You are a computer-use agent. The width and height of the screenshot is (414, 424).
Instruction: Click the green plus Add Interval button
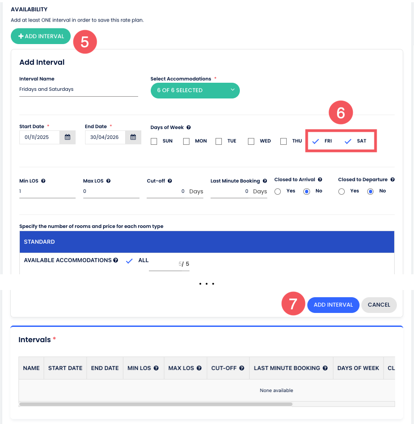[x=41, y=36]
